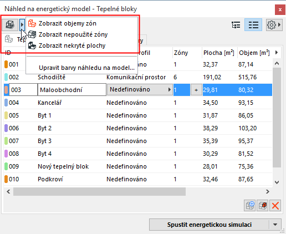
Task: Click the uncovered surfaces icon in menu
Action: tap(32, 45)
